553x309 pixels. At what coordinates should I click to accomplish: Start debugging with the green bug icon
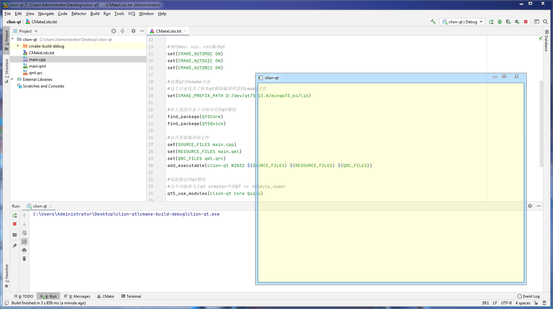click(500, 22)
